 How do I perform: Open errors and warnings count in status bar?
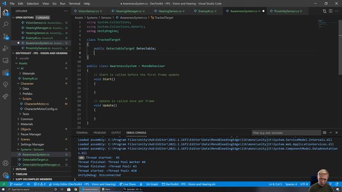(x=40, y=184)
